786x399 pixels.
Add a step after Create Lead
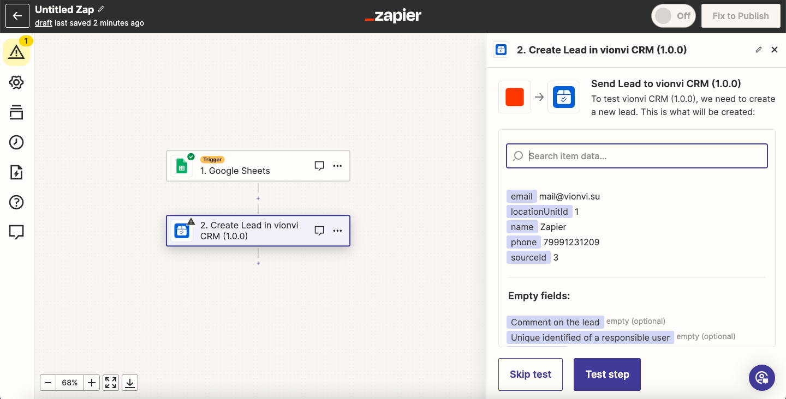click(x=258, y=263)
